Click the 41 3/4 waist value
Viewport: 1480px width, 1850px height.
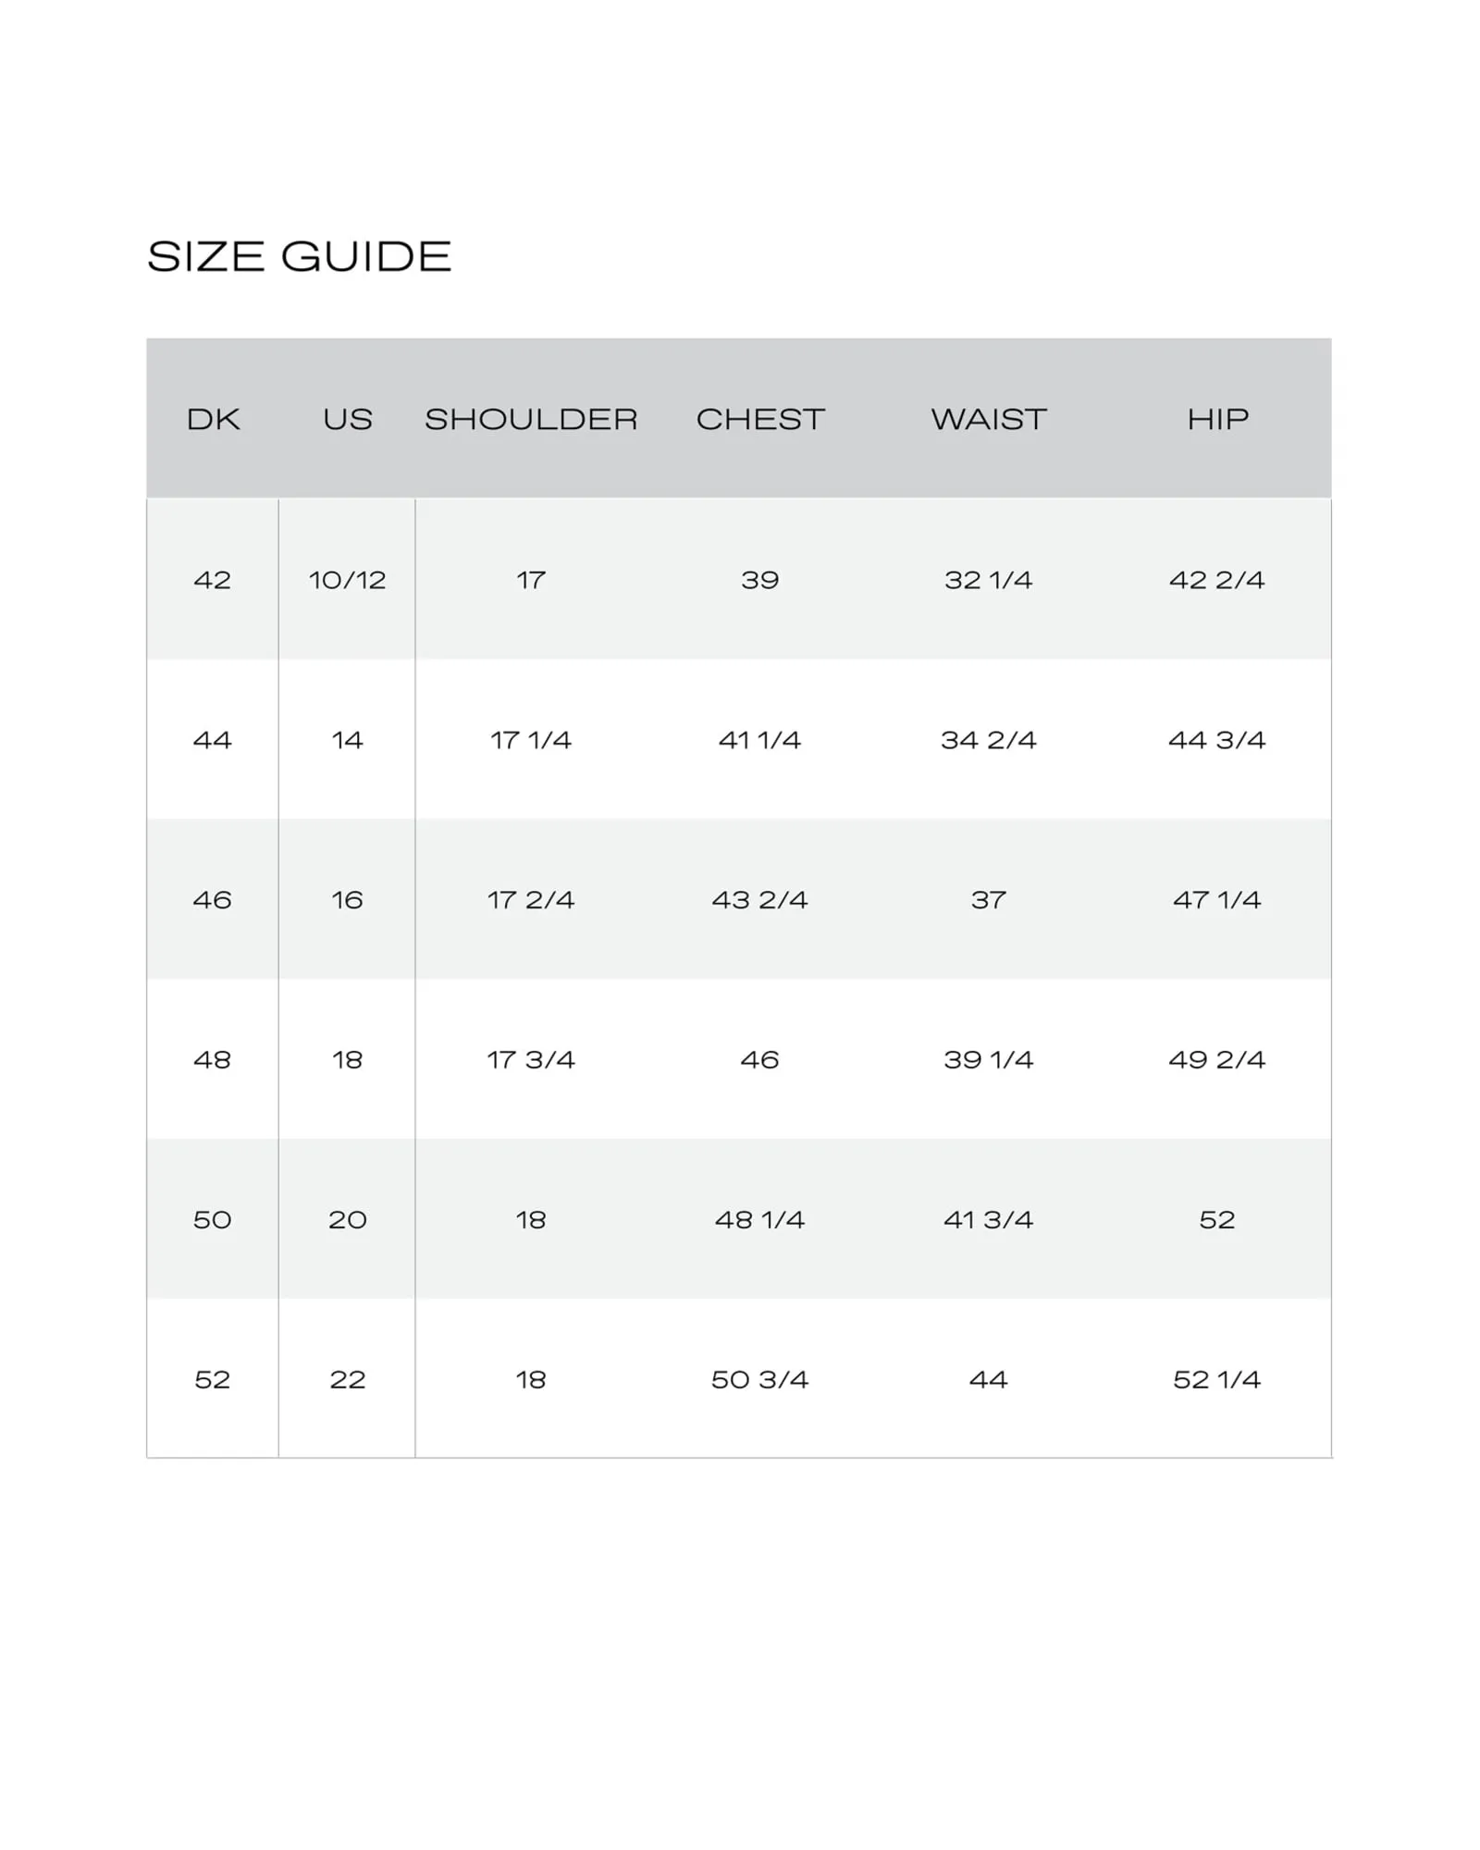(x=988, y=1220)
